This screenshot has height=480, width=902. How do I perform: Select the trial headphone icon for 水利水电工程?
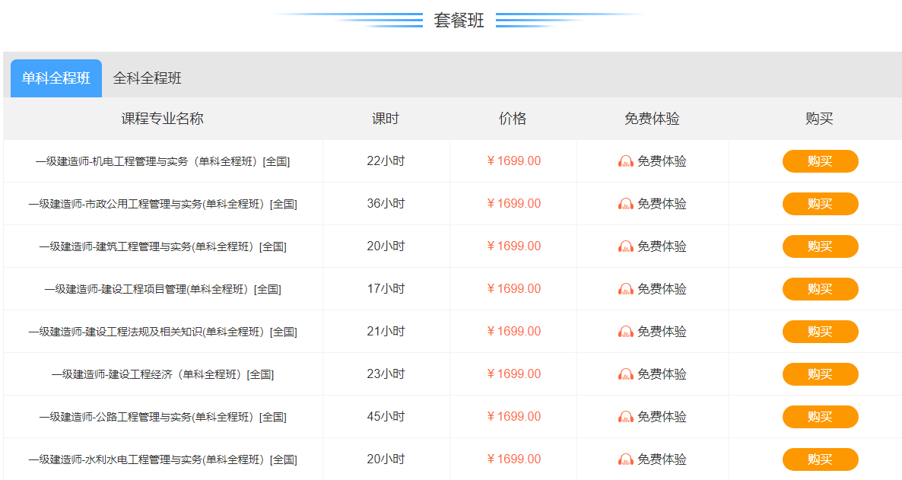(x=625, y=459)
